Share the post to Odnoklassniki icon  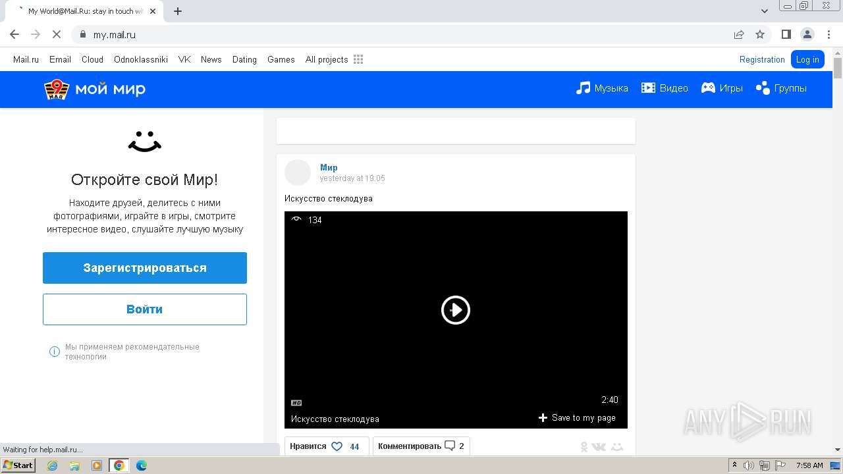(x=584, y=447)
